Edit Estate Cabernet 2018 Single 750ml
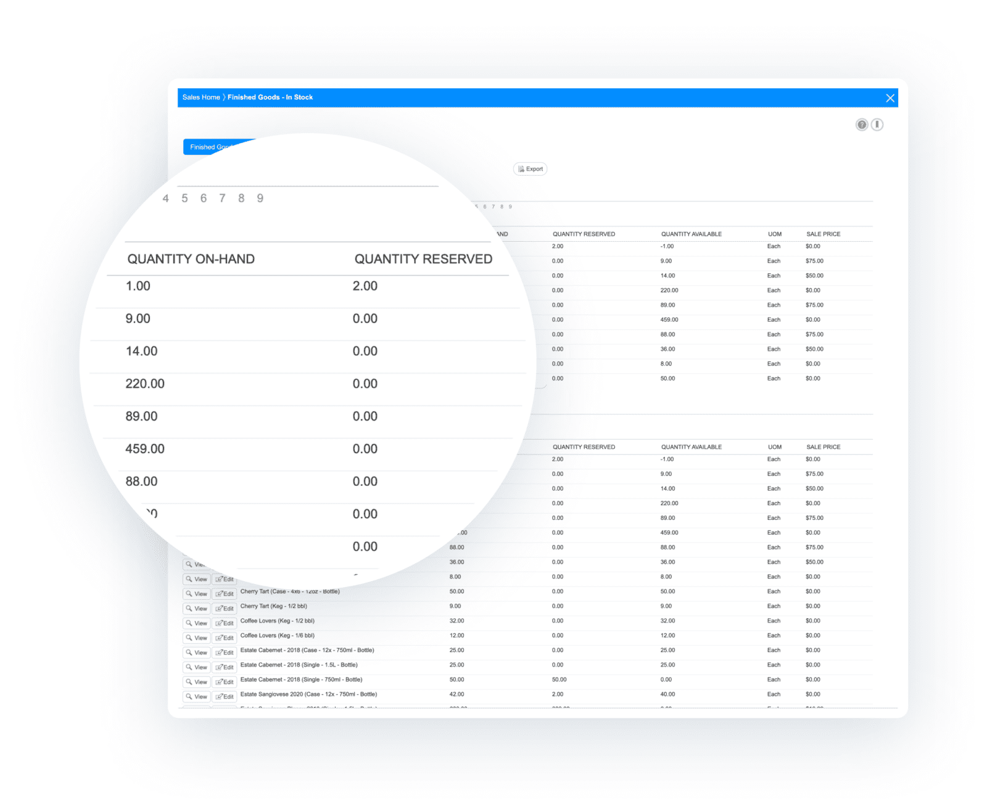 click(x=225, y=683)
